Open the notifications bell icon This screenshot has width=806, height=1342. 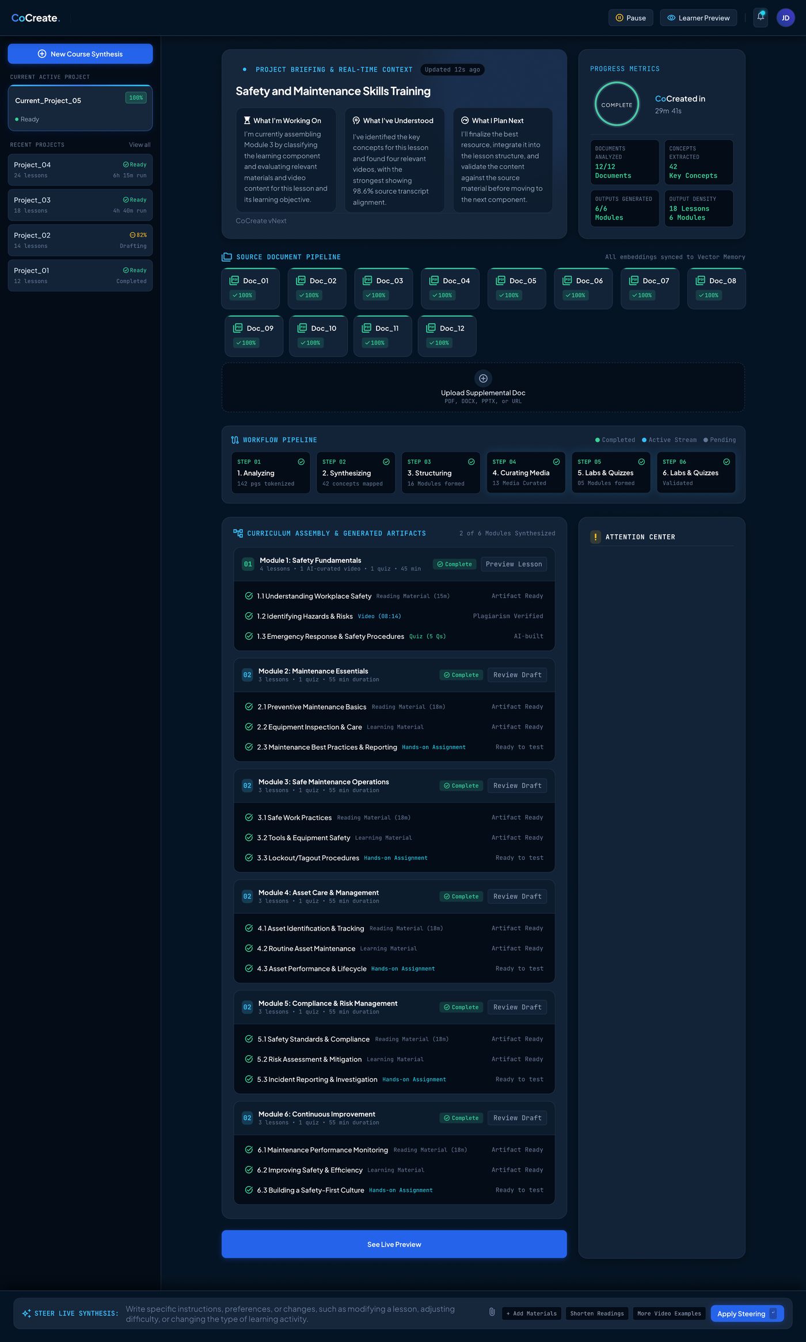761,17
